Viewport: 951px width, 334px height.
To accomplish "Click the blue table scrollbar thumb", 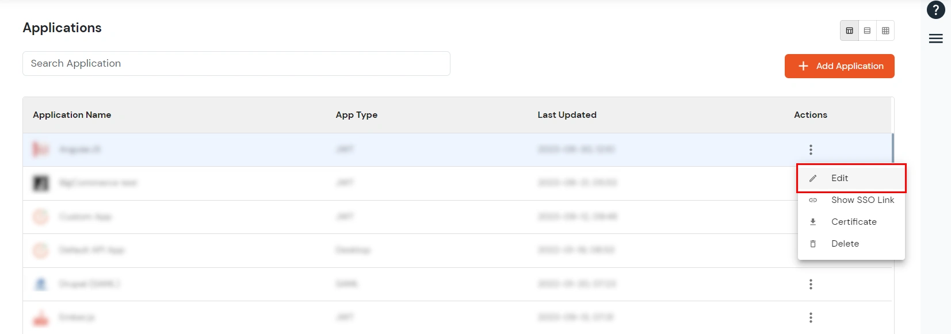I will [x=893, y=148].
